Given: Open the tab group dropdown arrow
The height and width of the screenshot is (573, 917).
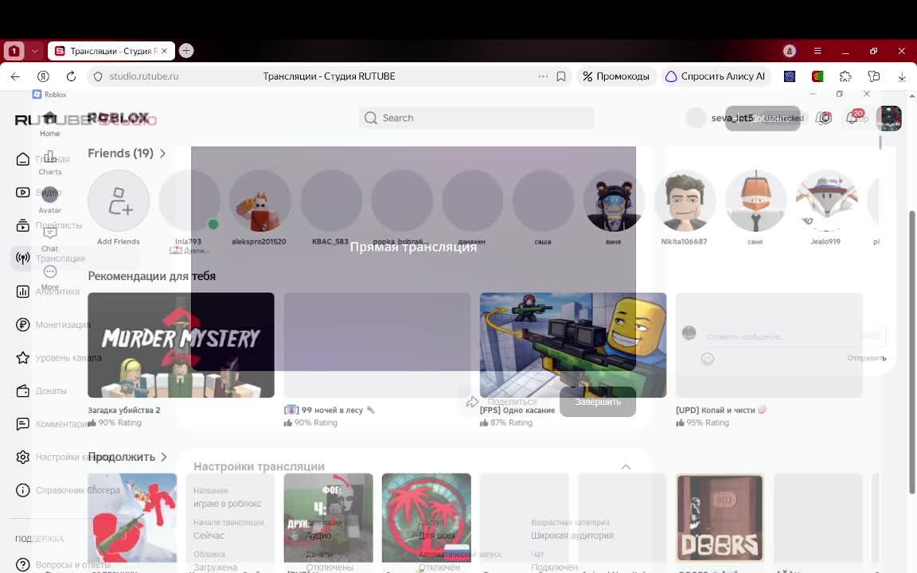Looking at the screenshot, I should point(34,51).
